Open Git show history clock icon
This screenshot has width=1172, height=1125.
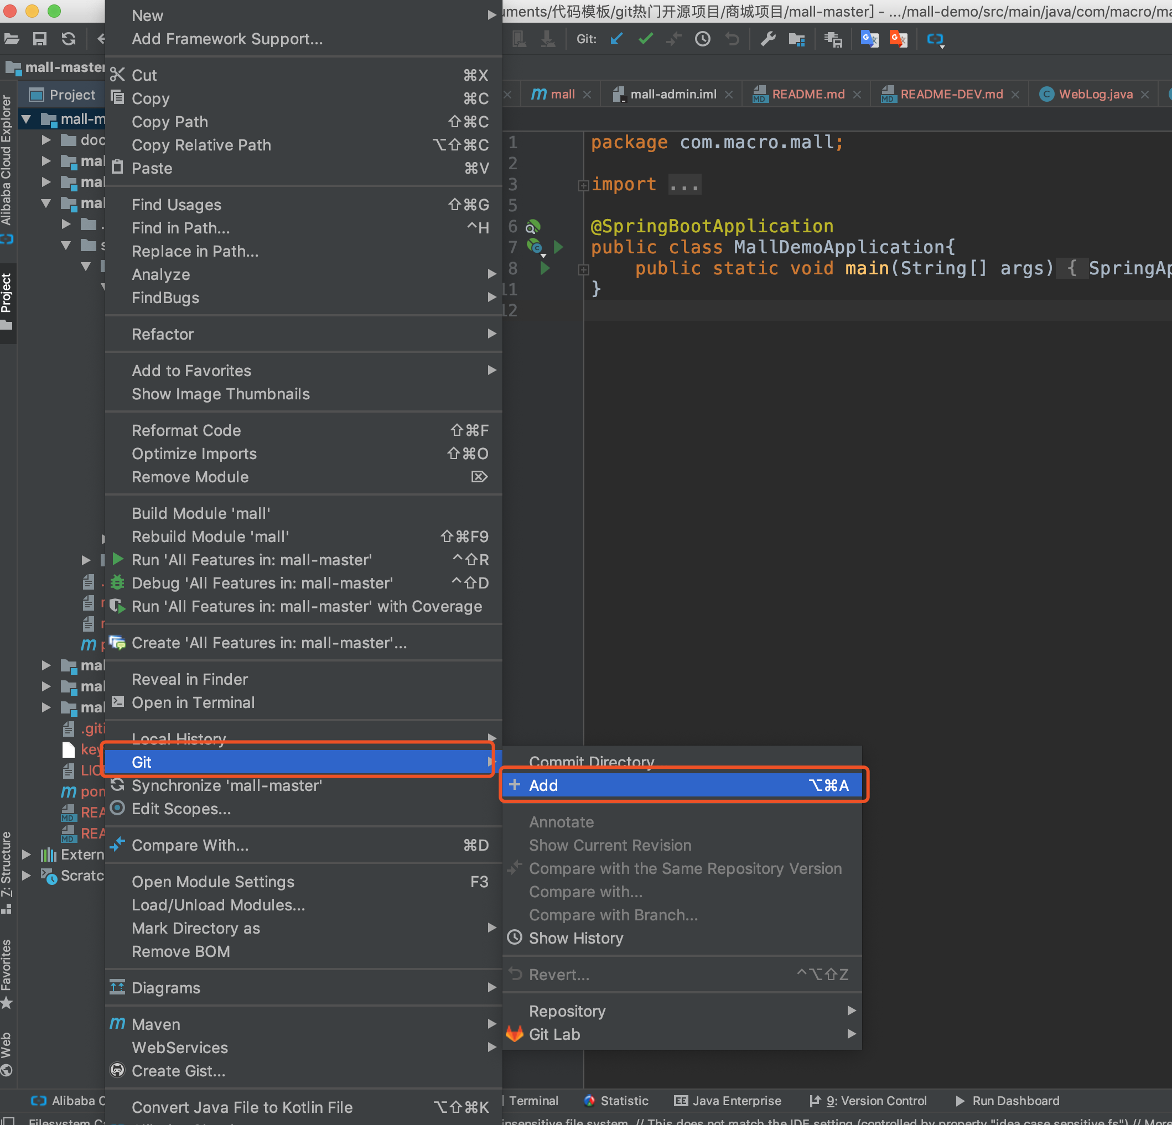703,39
